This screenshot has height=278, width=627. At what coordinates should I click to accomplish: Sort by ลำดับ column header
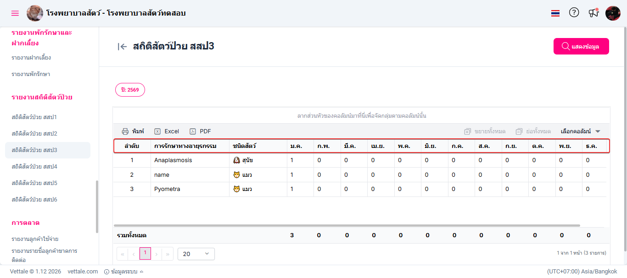pos(132,146)
